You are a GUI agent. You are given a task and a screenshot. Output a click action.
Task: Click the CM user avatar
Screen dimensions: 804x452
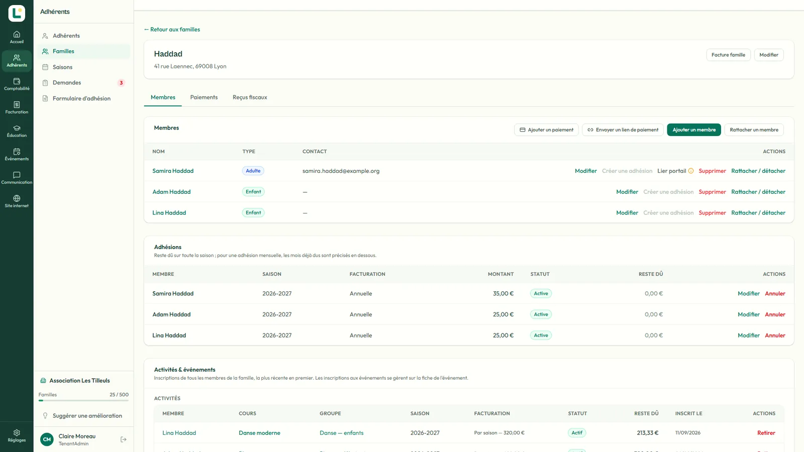point(47,439)
